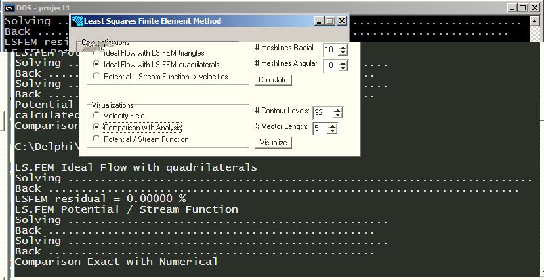Screen dimensions: 544x280
Task: Click the Least Squares app title icon
Action: click(77, 21)
